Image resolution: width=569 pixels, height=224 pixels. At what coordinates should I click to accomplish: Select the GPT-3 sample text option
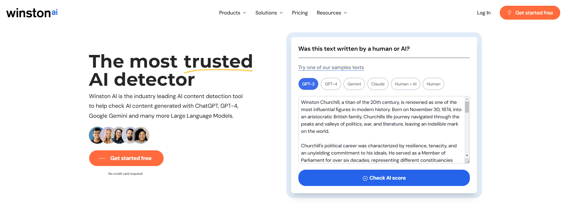308,84
